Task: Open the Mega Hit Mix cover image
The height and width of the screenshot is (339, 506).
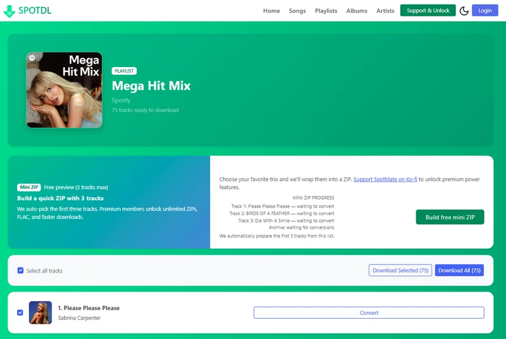Action: pyautogui.click(x=65, y=90)
